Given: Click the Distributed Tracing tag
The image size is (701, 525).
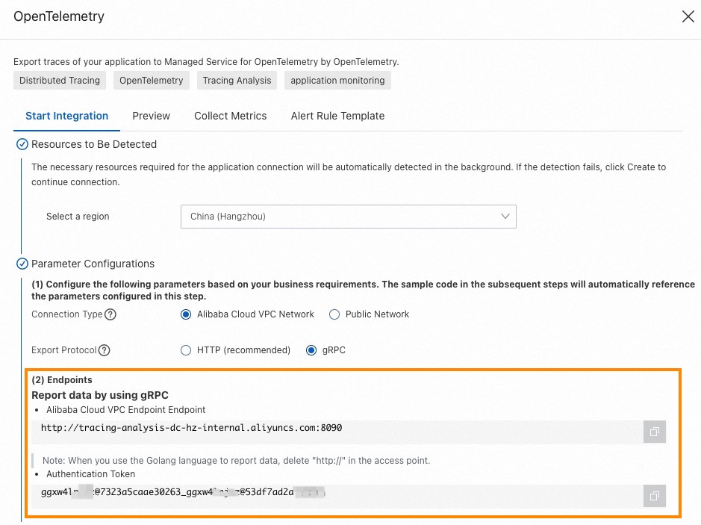Looking at the screenshot, I should tap(60, 81).
